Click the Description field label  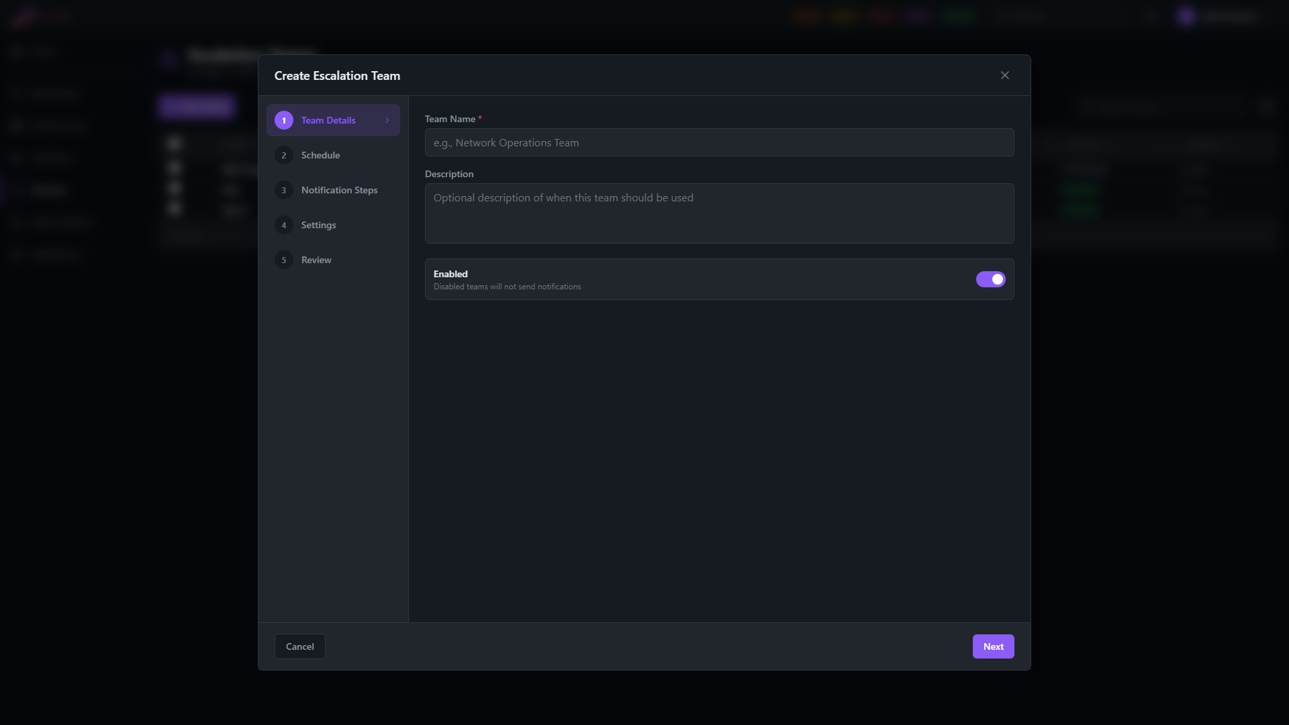[x=449, y=174]
